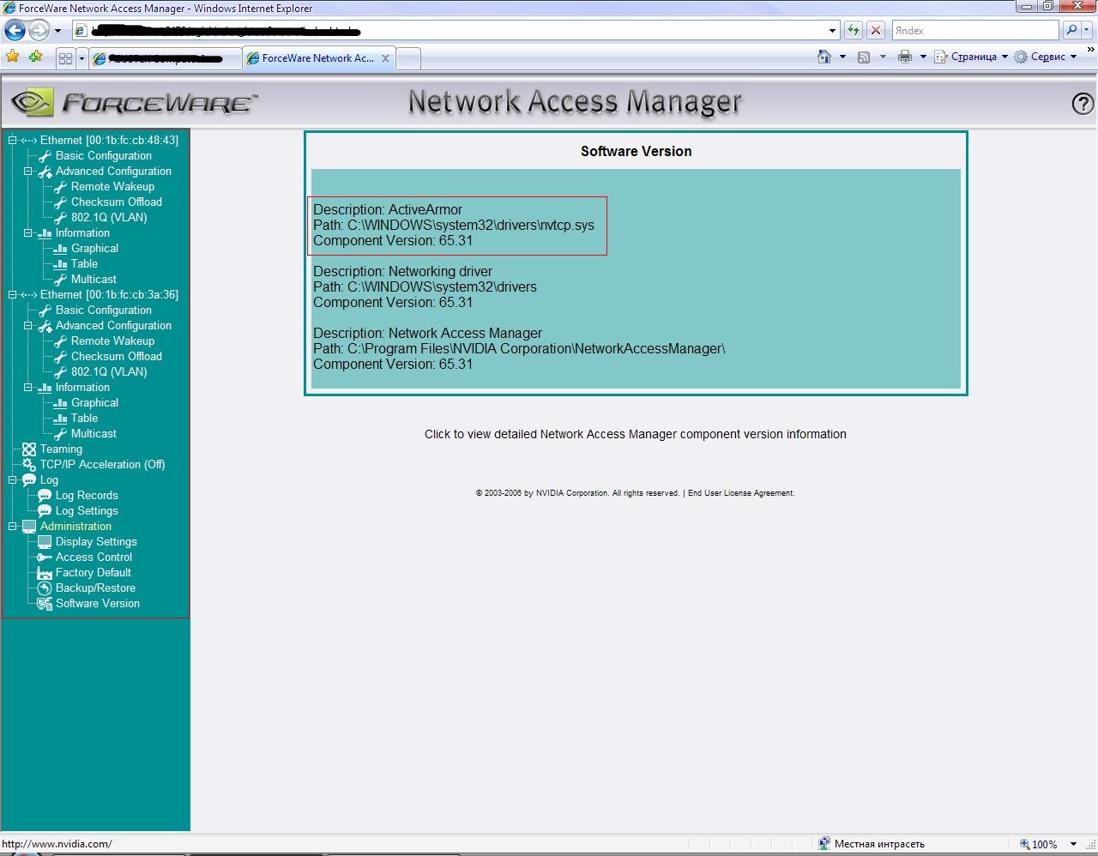The width and height of the screenshot is (1098, 856).
Task: Click the browser address bar
Action: point(455,31)
